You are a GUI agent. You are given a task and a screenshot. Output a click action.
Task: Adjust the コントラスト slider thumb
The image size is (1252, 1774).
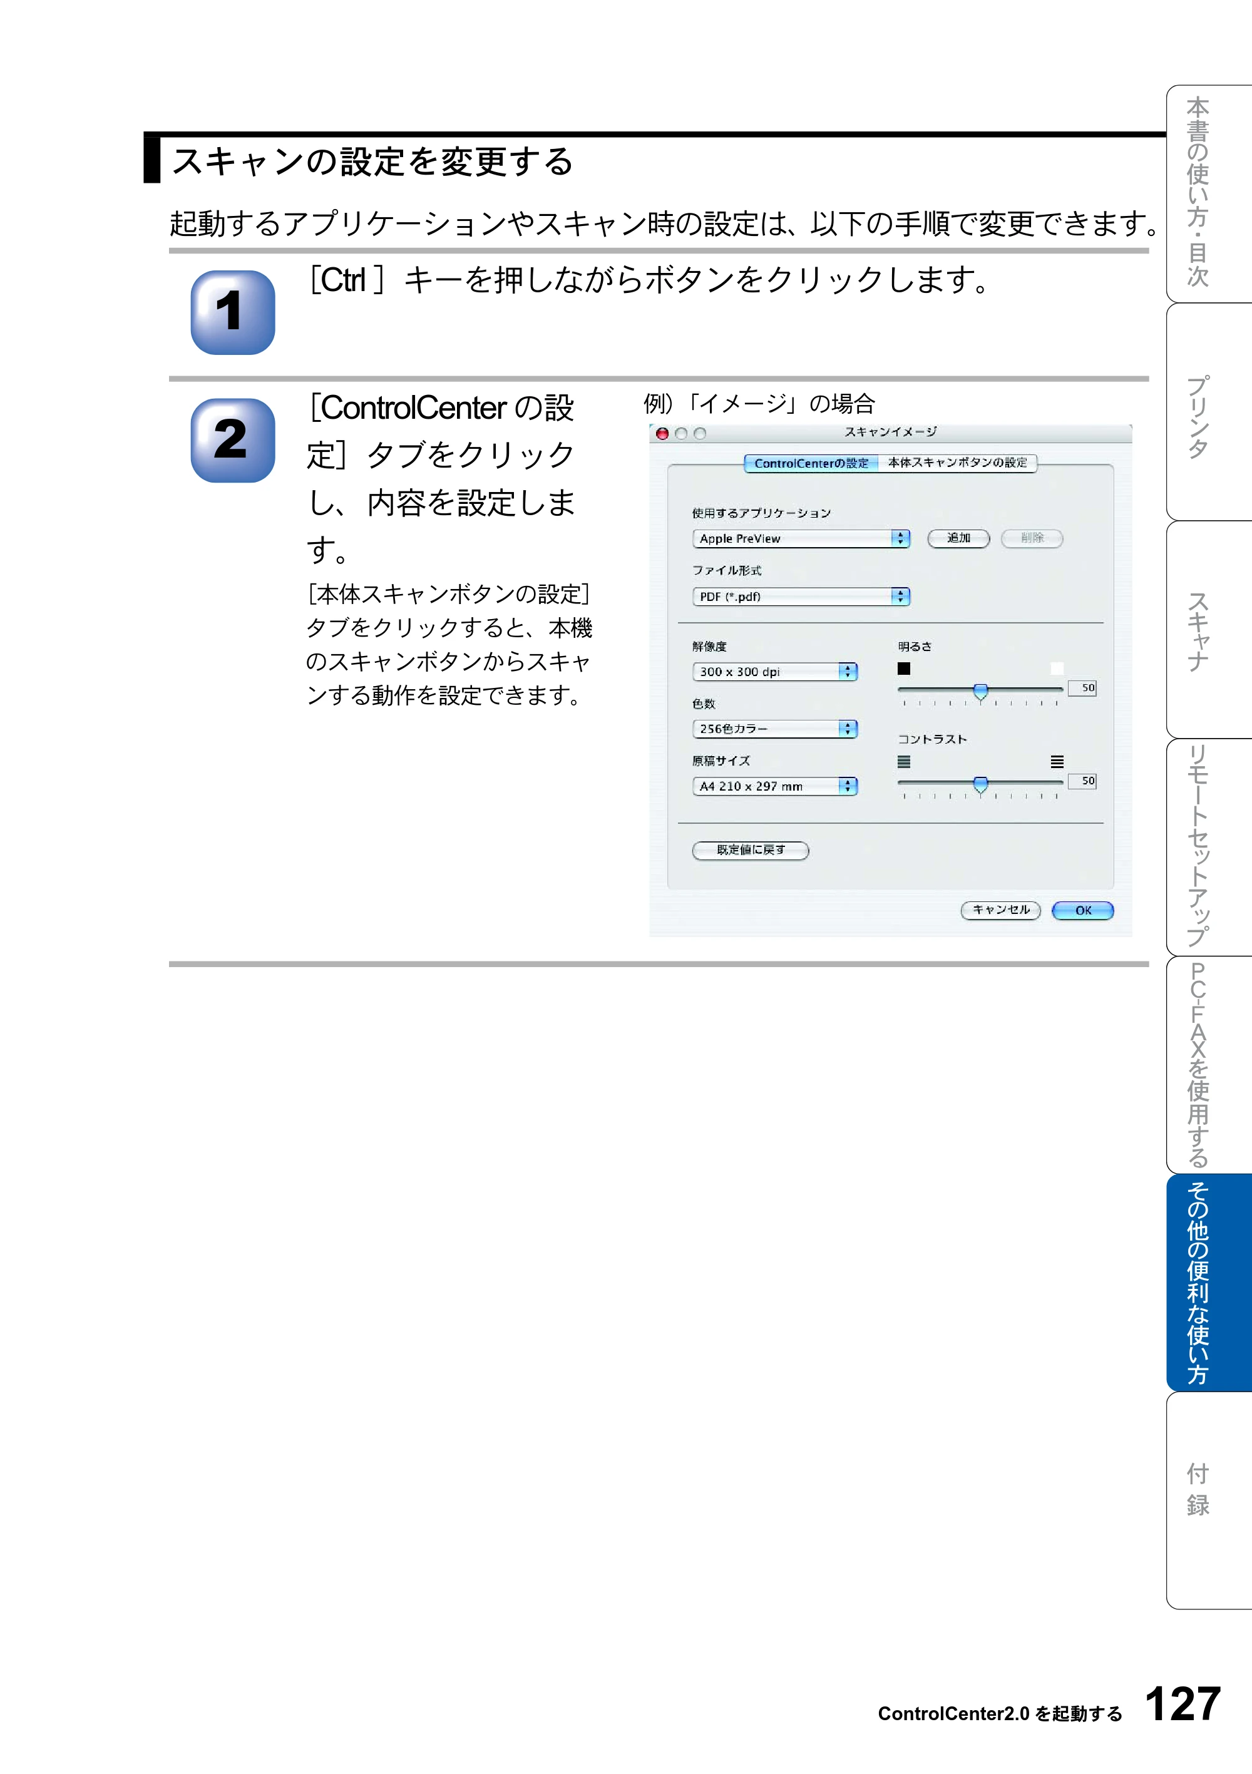pos(980,785)
